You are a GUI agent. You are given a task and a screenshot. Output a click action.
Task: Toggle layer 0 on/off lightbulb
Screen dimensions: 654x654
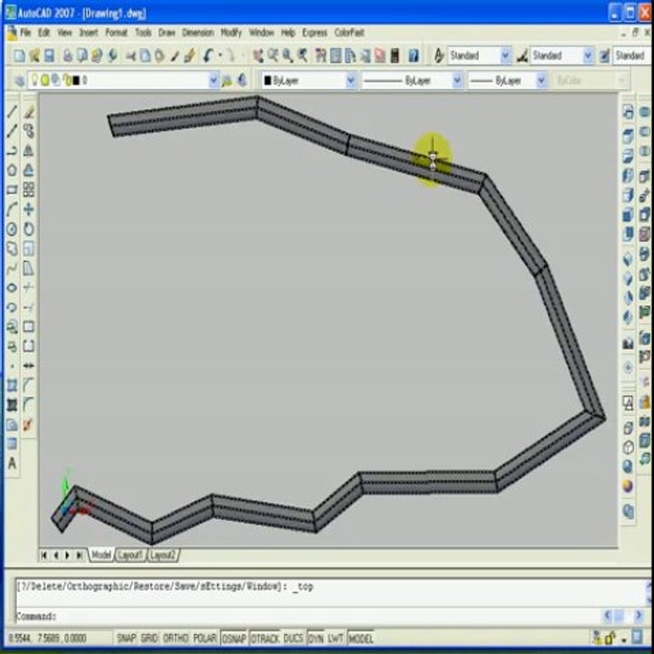35,80
